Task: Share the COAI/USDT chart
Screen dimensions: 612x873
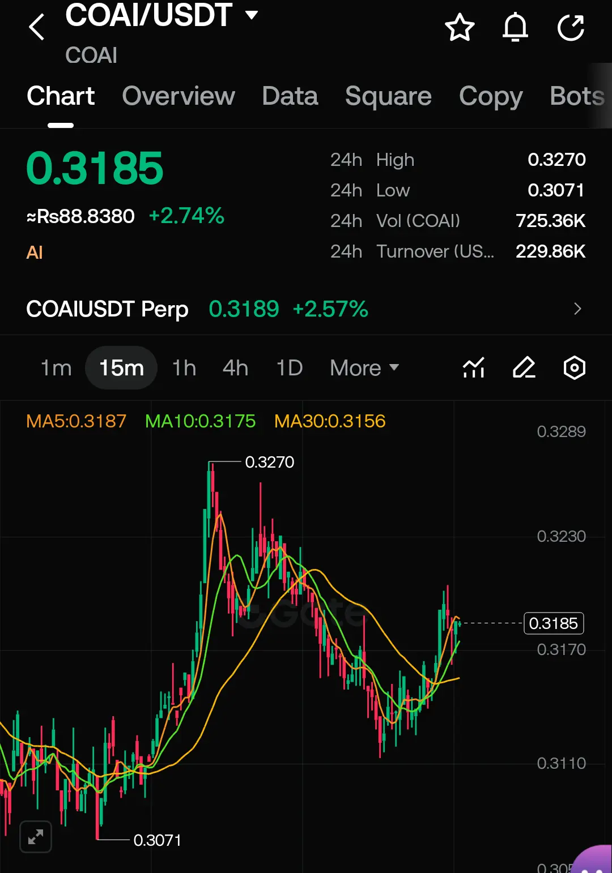Action: (x=571, y=28)
